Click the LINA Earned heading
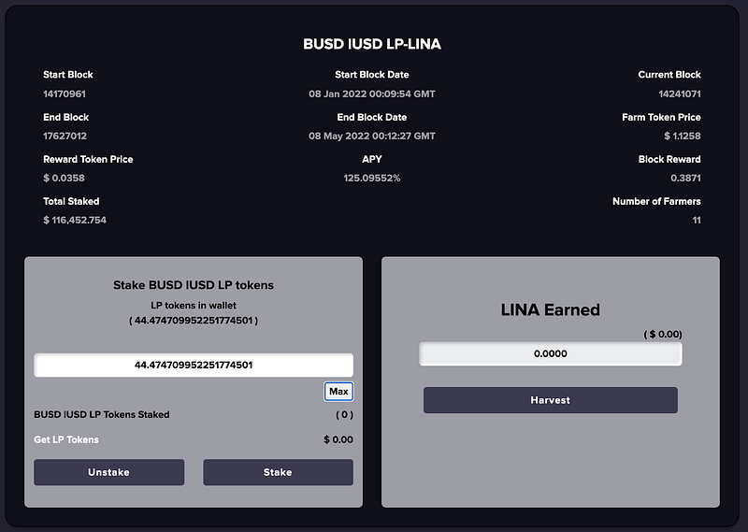 [x=551, y=310]
